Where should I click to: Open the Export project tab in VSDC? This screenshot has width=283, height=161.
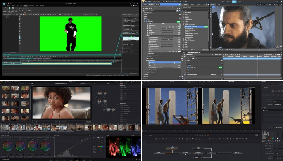(31, 5)
